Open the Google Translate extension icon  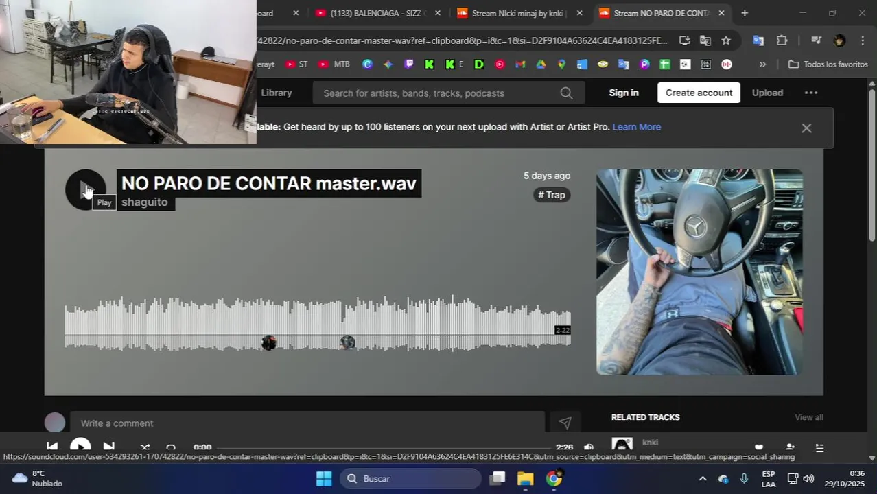(758, 40)
